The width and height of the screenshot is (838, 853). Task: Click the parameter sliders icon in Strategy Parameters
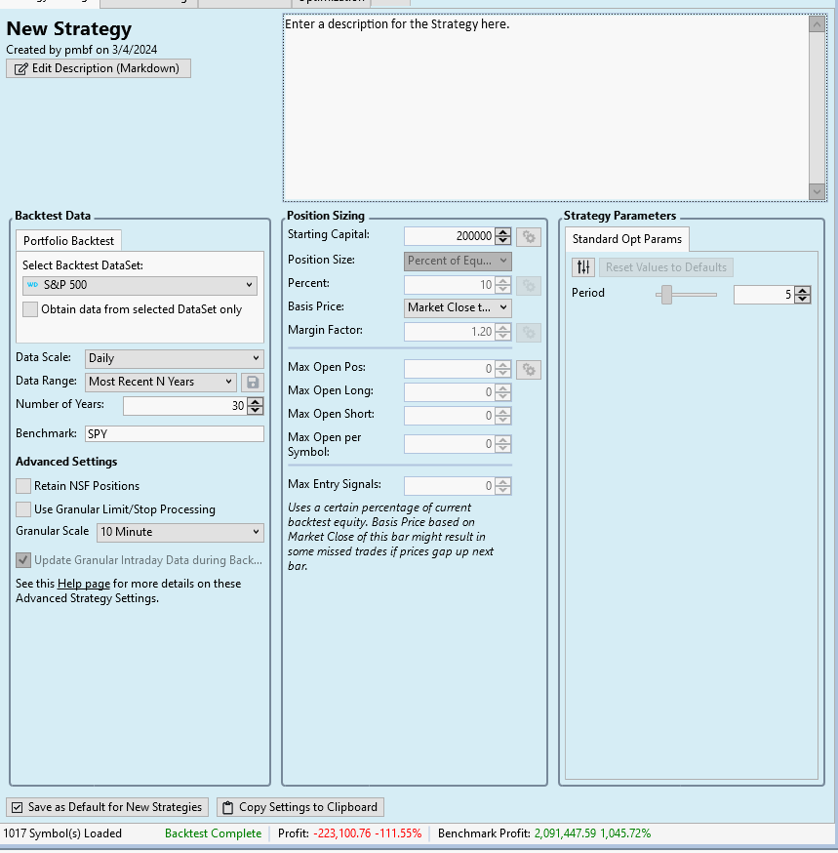tap(583, 267)
